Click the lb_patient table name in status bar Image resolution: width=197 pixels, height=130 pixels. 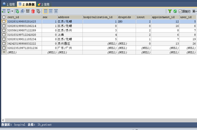click(x=45, y=125)
